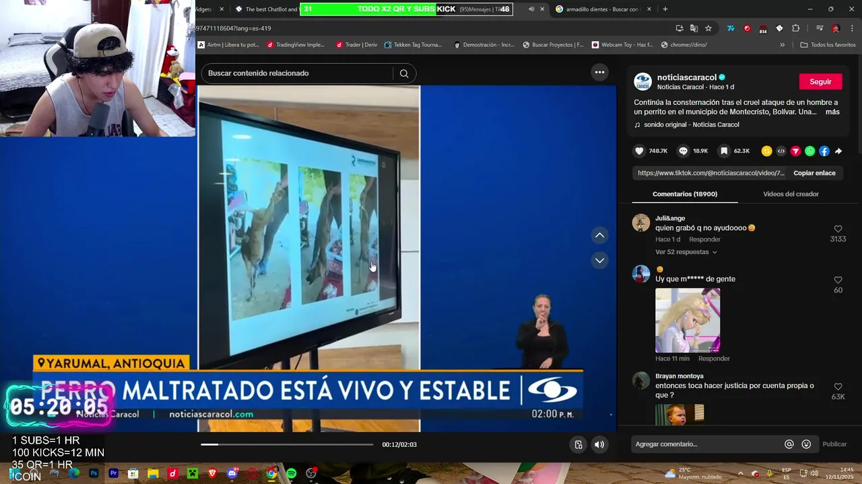Save the video via bookmark icon
The image size is (862, 484).
point(724,151)
